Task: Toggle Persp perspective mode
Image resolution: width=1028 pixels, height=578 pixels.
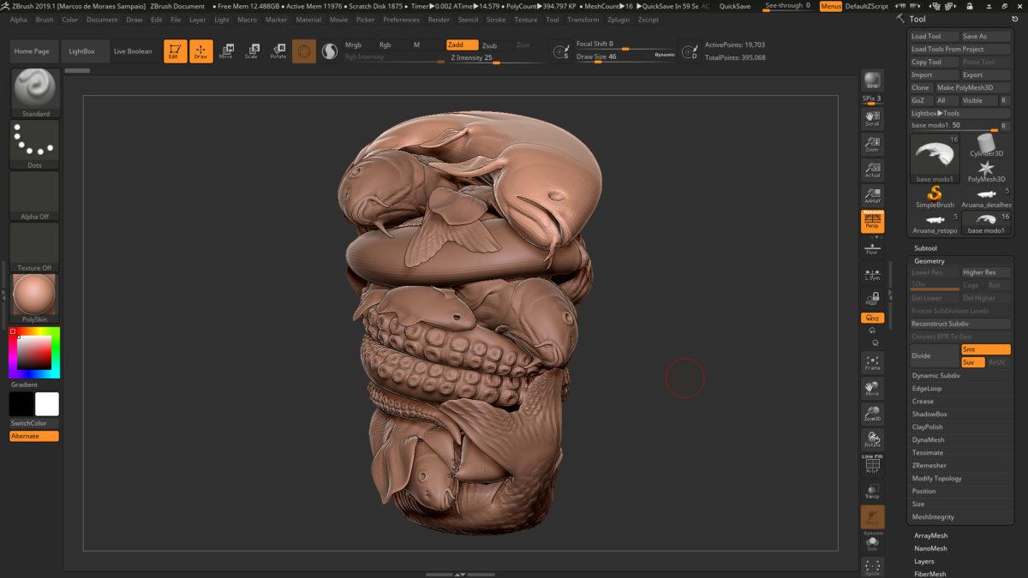Action: point(872,222)
